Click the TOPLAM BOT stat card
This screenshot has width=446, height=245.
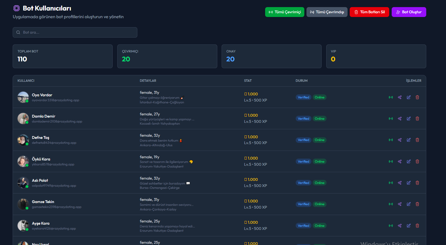63,56
